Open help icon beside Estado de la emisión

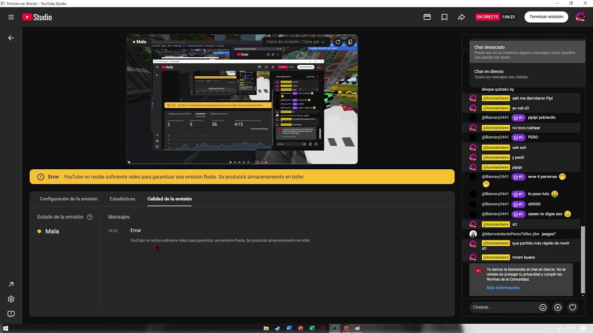[90, 217]
